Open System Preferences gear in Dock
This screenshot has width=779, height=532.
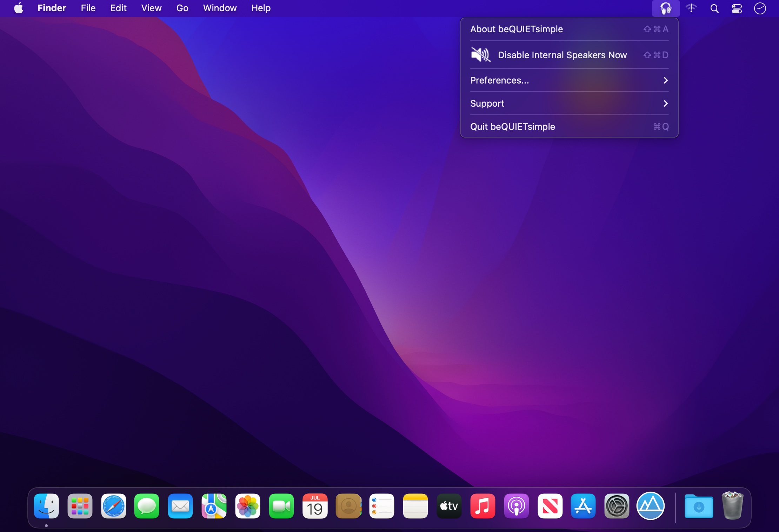[617, 506]
